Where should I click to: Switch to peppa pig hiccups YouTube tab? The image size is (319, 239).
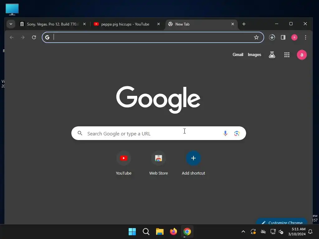pyautogui.click(x=127, y=24)
